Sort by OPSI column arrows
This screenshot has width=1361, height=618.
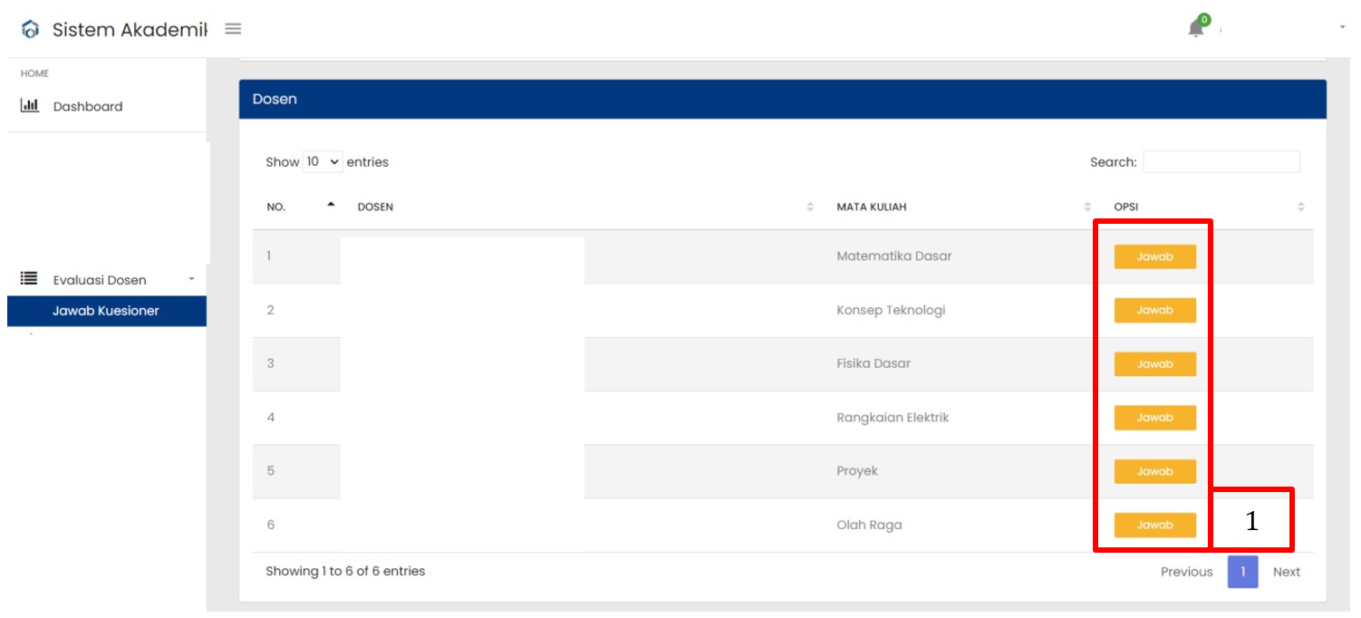[x=1301, y=207]
